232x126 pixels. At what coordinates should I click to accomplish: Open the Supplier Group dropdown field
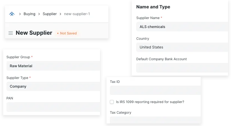pyautogui.click(x=53, y=66)
